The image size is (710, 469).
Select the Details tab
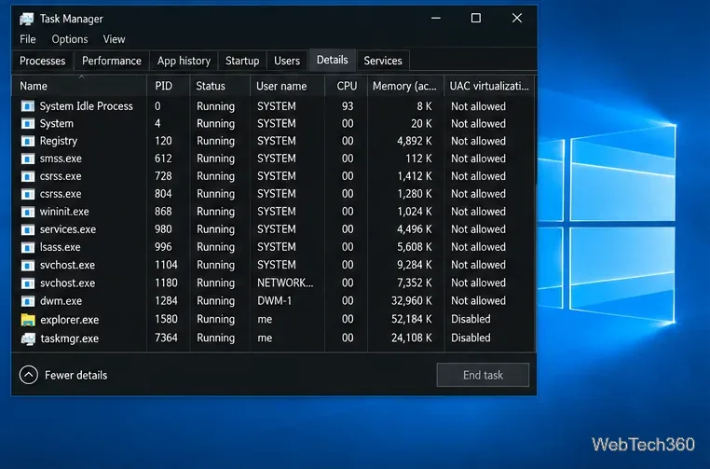pos(333,60)
